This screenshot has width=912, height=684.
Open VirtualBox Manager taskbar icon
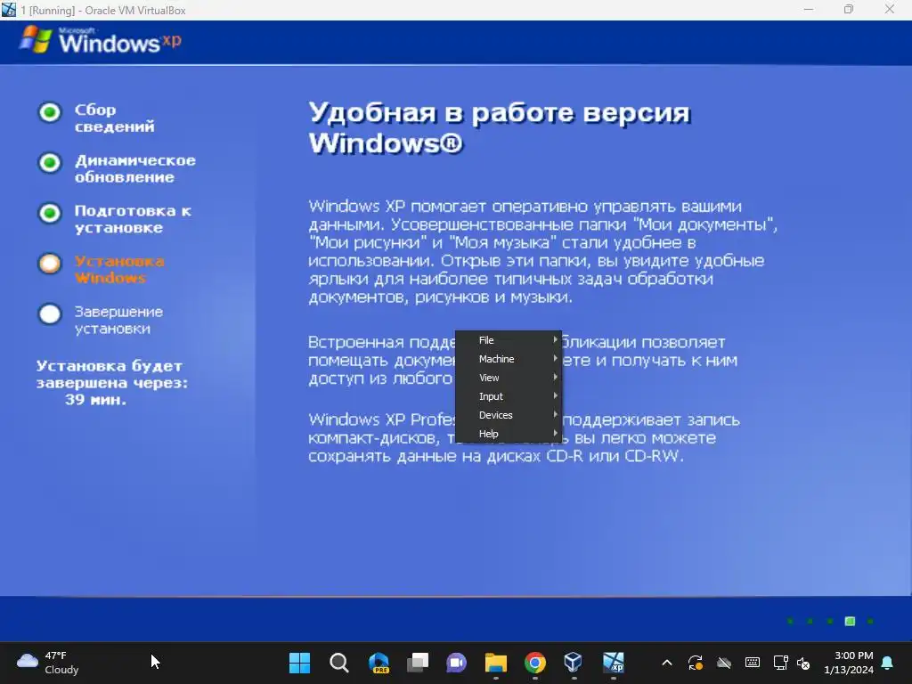pyautogui.click(x=574, y=663)
